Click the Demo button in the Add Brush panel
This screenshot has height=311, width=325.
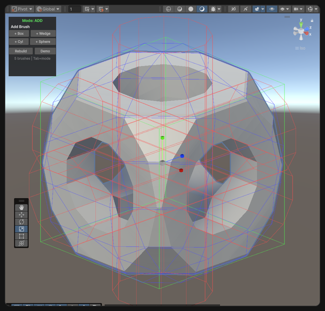(x=45, y=51)
